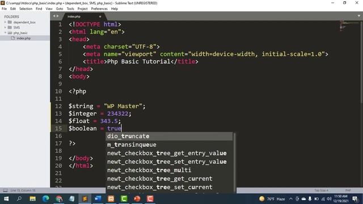Pick newt_checkbox_tree_get_entry_value suggestion
The image size is (363, 204).
click(169, 153)
